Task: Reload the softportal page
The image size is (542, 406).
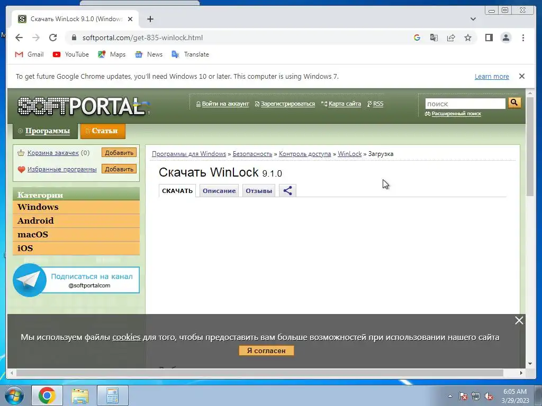Action: click(x=53, y=38)
